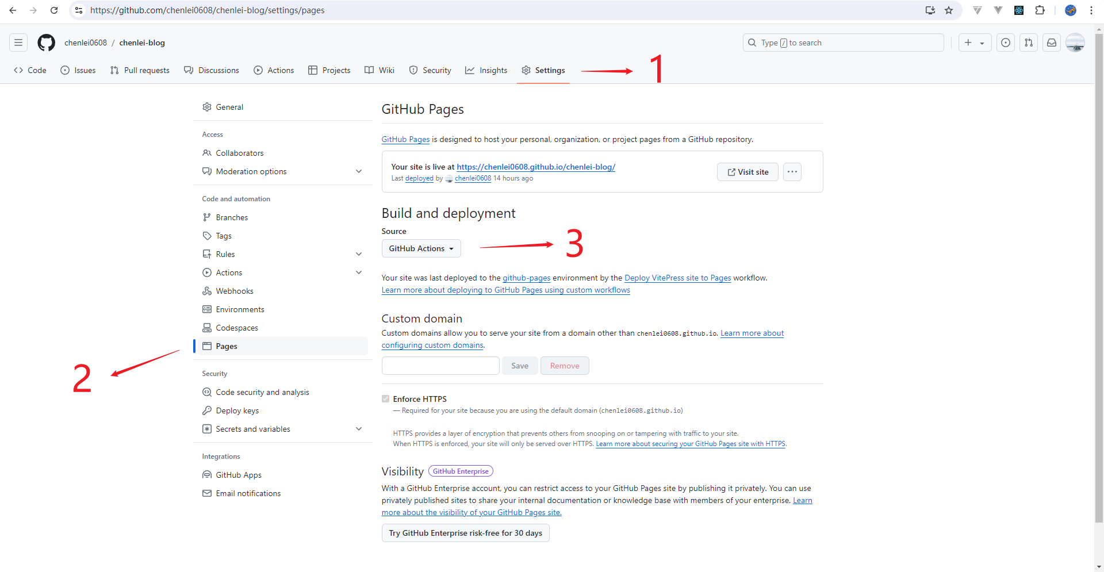Click the browser address bar URL

[x=207, y=10]
